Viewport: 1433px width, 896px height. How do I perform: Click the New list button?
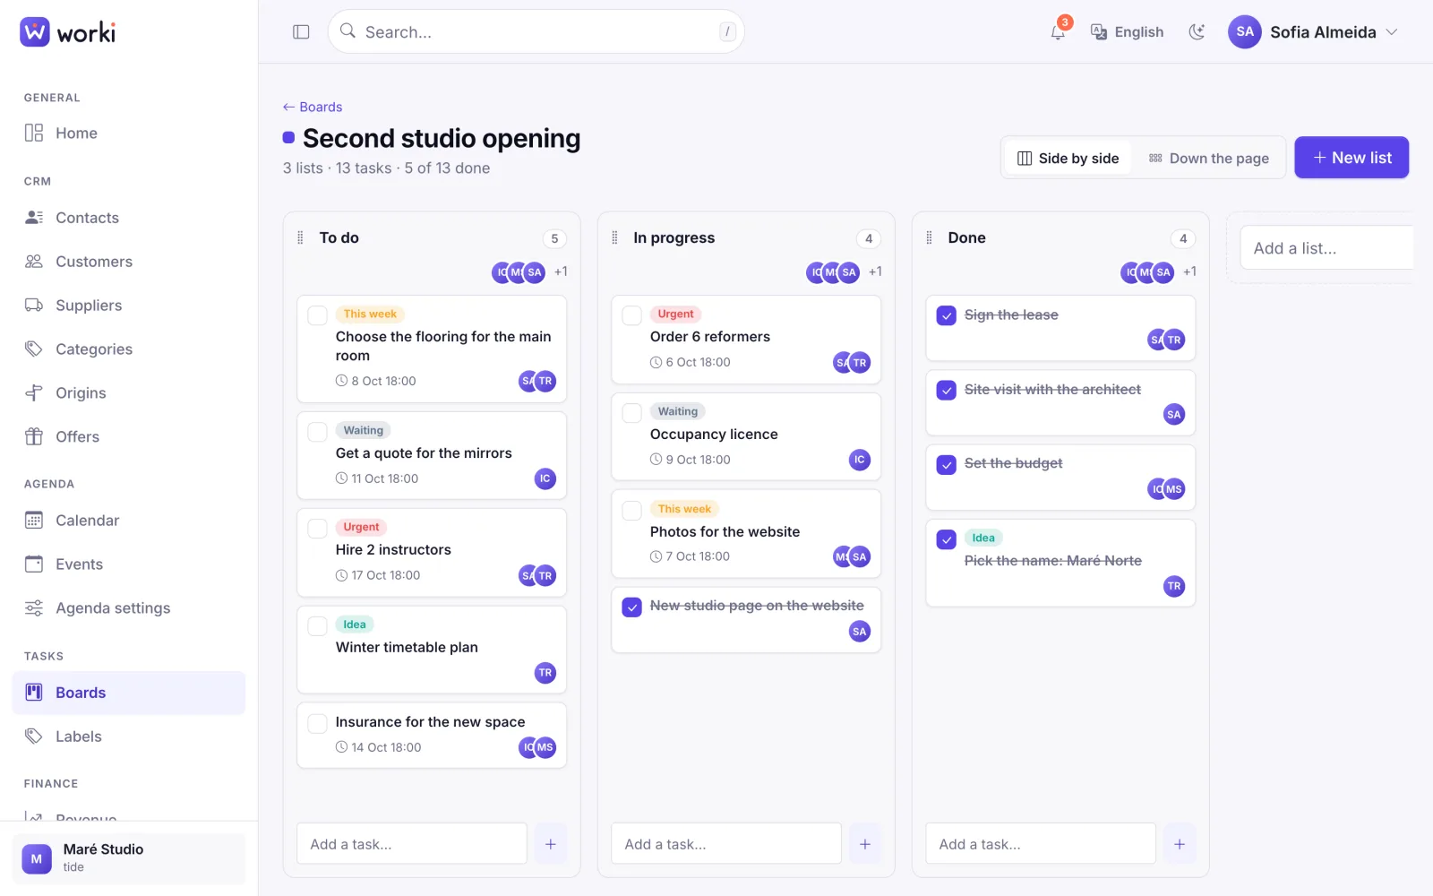1351,158
